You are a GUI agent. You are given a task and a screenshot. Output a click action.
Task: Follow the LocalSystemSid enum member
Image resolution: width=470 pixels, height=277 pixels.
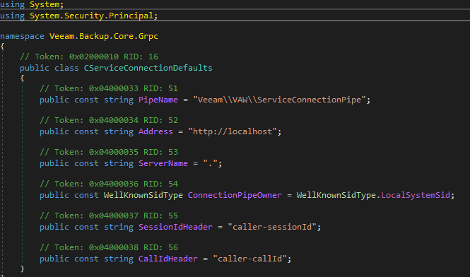(x=416, y=195)
